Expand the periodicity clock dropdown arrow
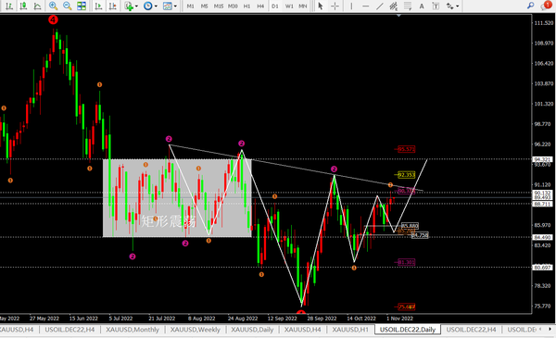Screen dimensions: 556x338 (x=156, y=6)
